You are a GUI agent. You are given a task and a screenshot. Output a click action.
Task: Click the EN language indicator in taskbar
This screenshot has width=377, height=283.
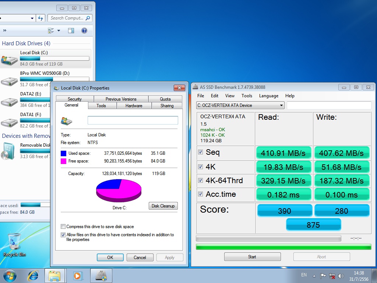pos(304,275)
